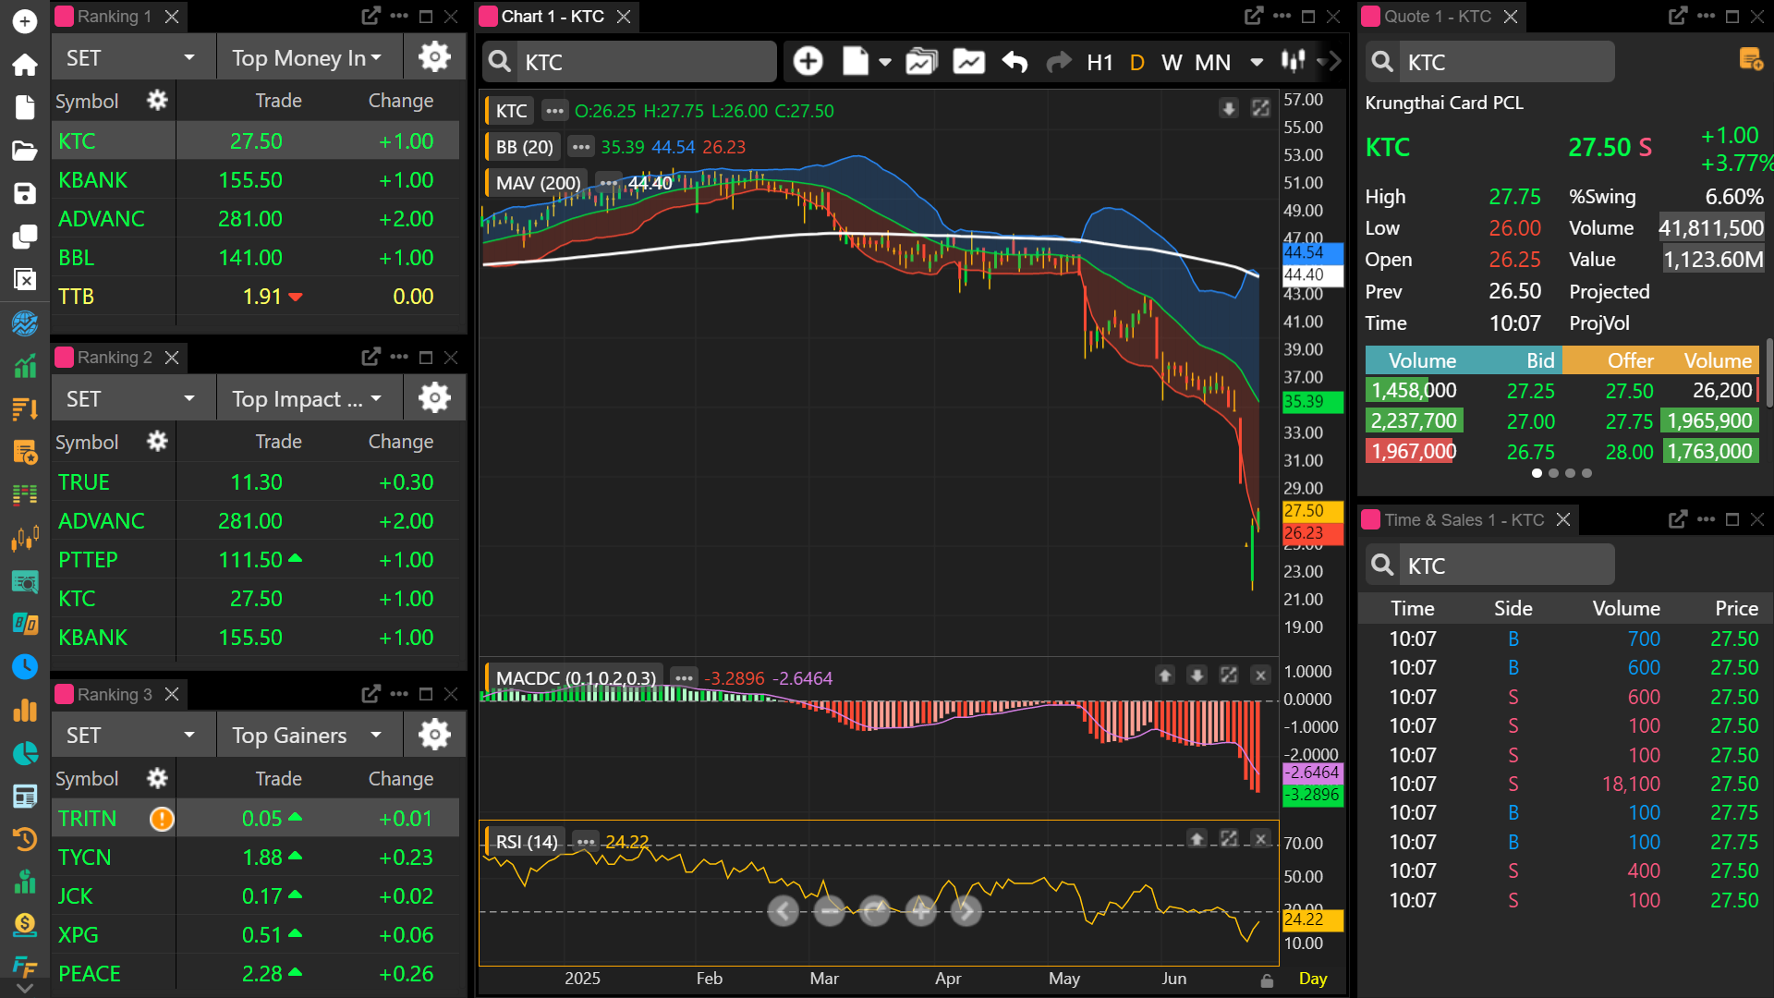Click the 27.50 price tag on chart axis
Screen dimensions: 1774x998
coord(1312,511)
